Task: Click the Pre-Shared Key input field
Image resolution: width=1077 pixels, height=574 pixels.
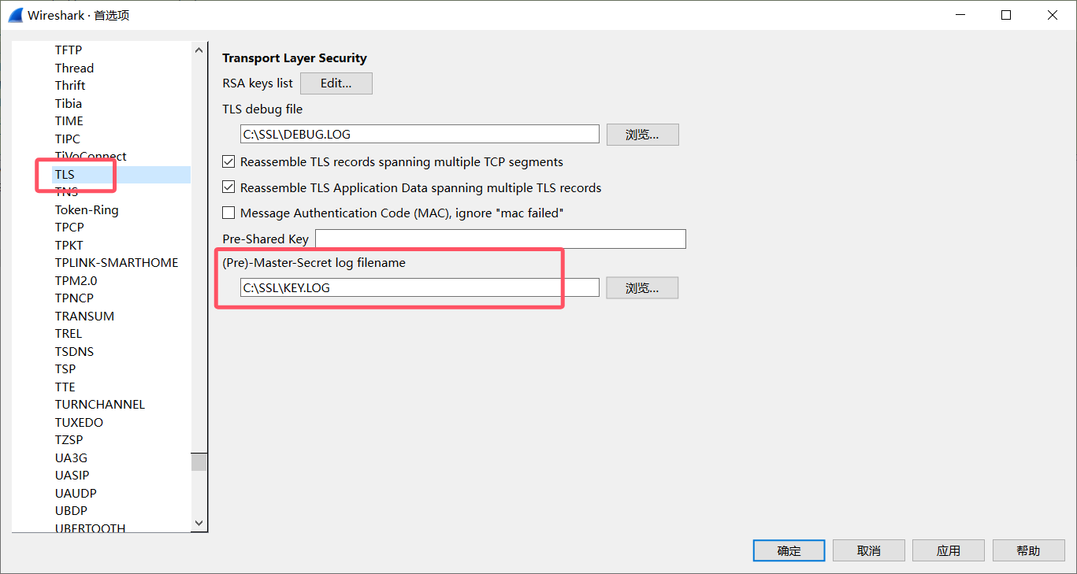Action: click(500, 239)
